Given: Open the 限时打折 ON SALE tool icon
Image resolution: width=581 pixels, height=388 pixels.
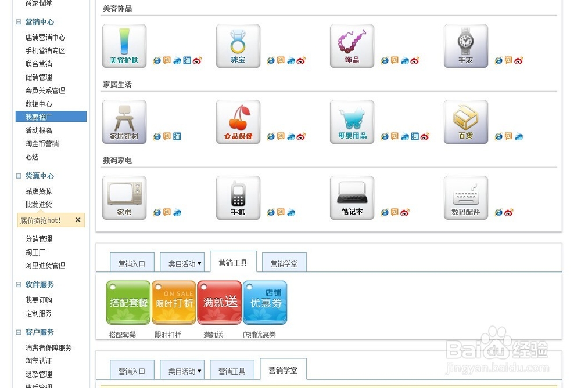Looking at the screenshot, I should [x=174, y=302].
